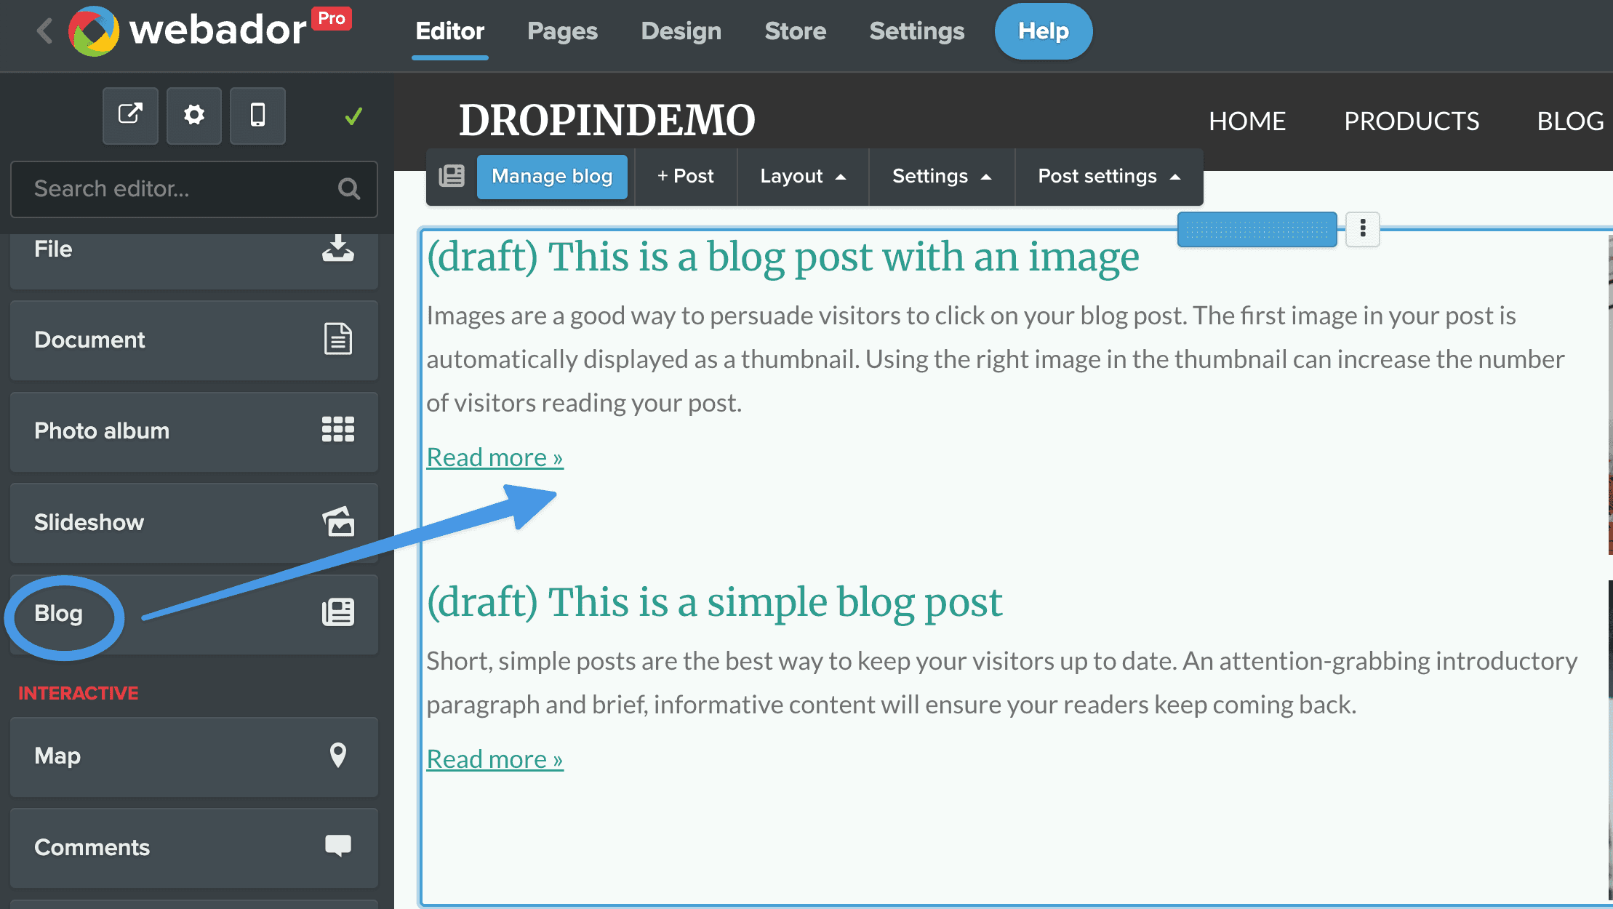1613x909 pixels.
Task: Expand the Layout dropdown
Action: (803, 177)
